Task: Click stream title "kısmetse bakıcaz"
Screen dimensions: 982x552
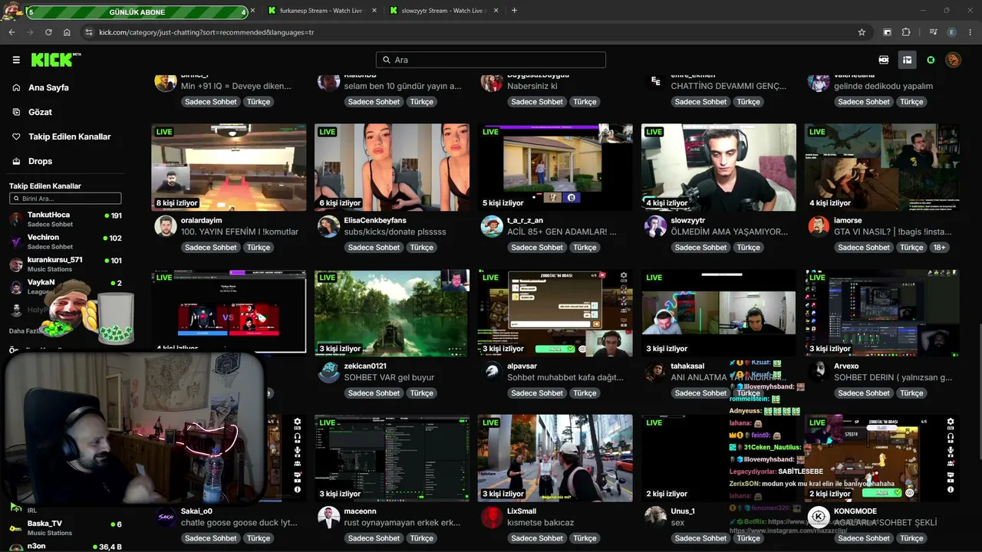Action: [541, 523]
